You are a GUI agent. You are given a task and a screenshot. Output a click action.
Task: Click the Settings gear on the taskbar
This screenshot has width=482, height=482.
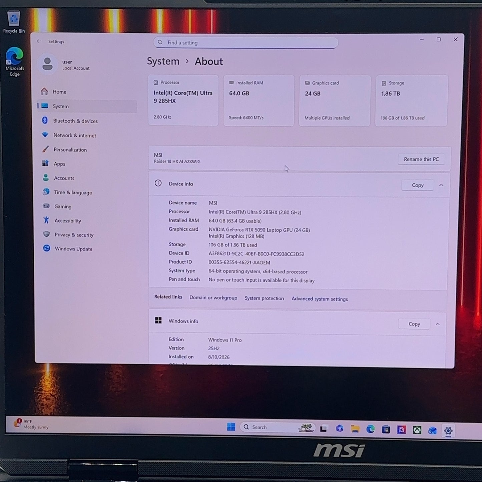coord(448,431)
